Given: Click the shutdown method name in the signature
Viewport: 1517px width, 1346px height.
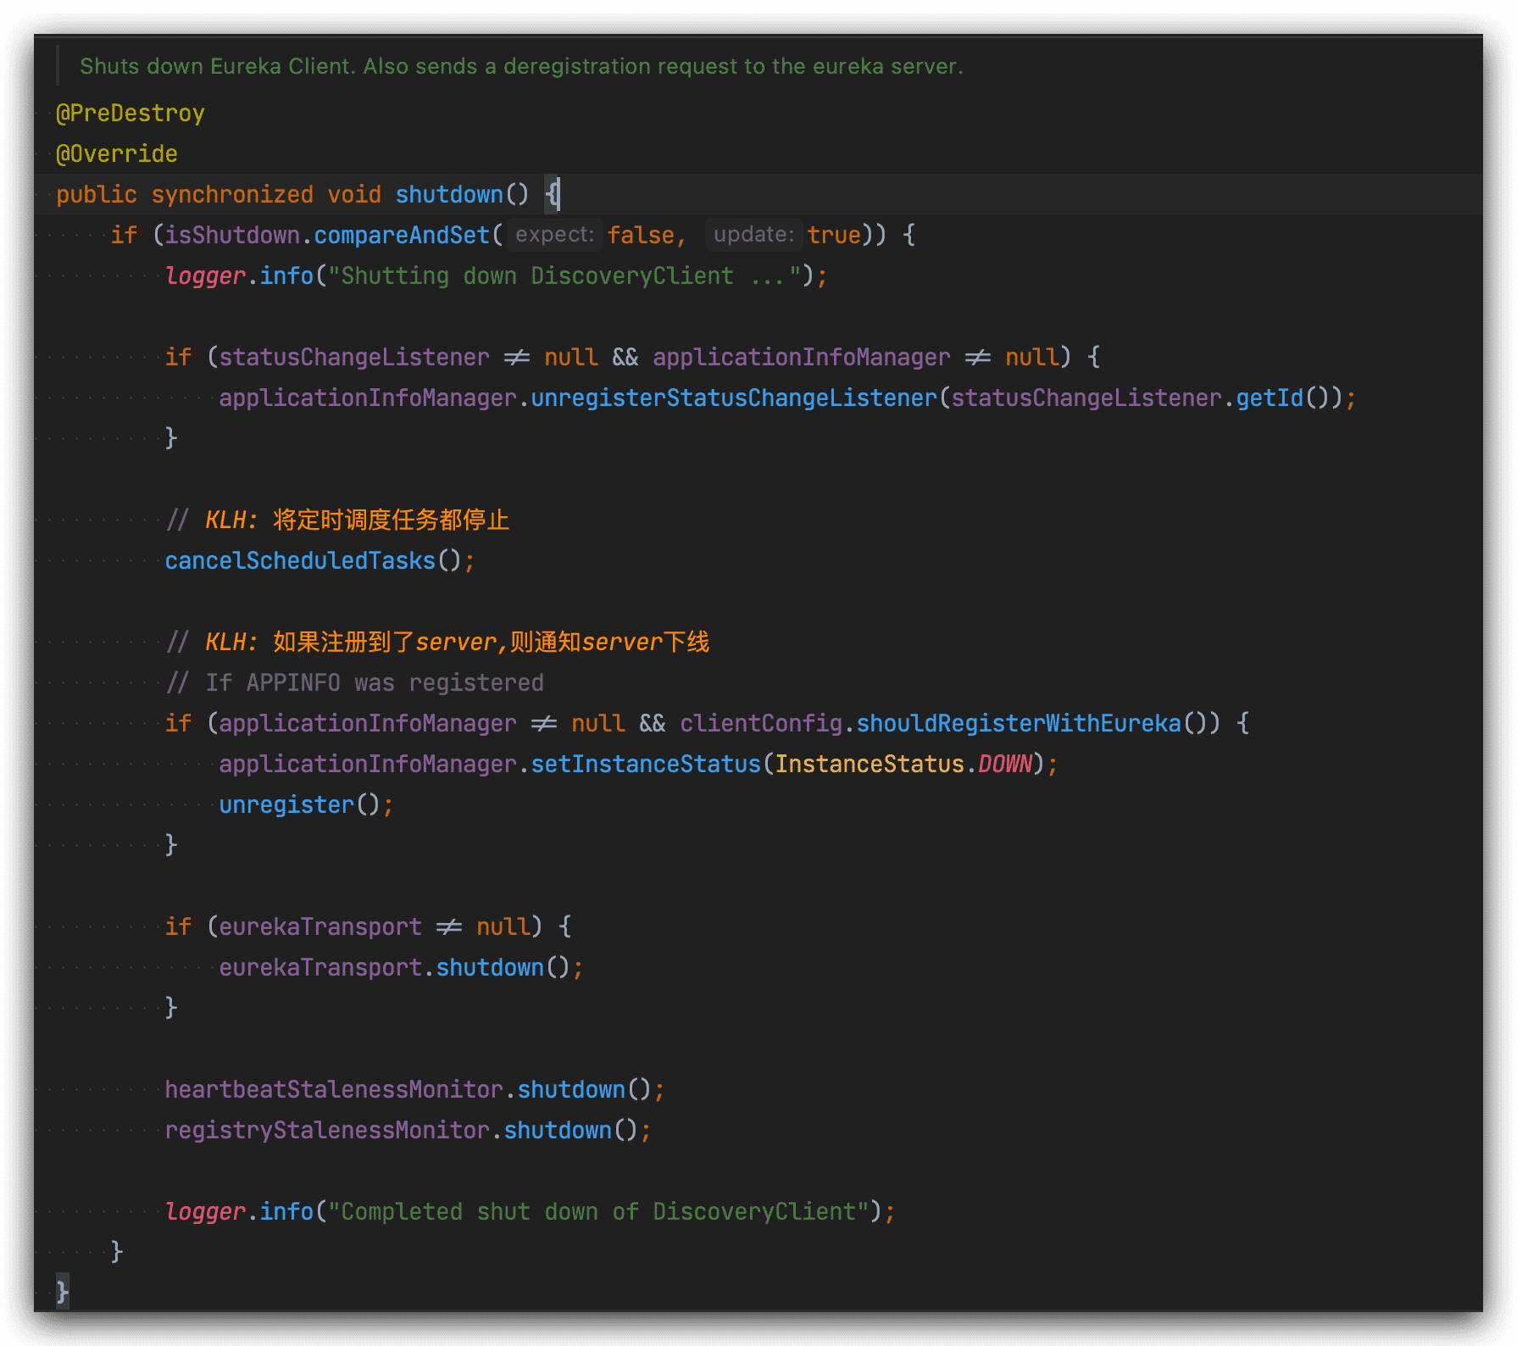Looking at the screenshot, I should 449,194.
